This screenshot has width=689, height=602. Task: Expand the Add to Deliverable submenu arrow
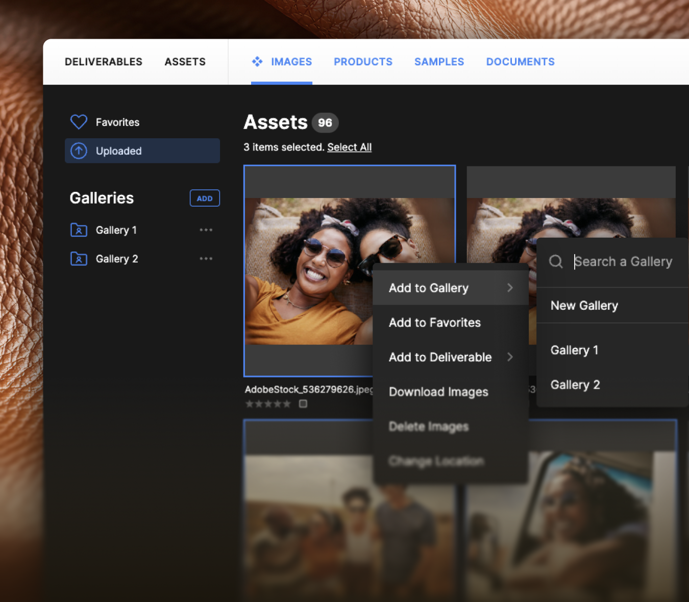point(510,357)
